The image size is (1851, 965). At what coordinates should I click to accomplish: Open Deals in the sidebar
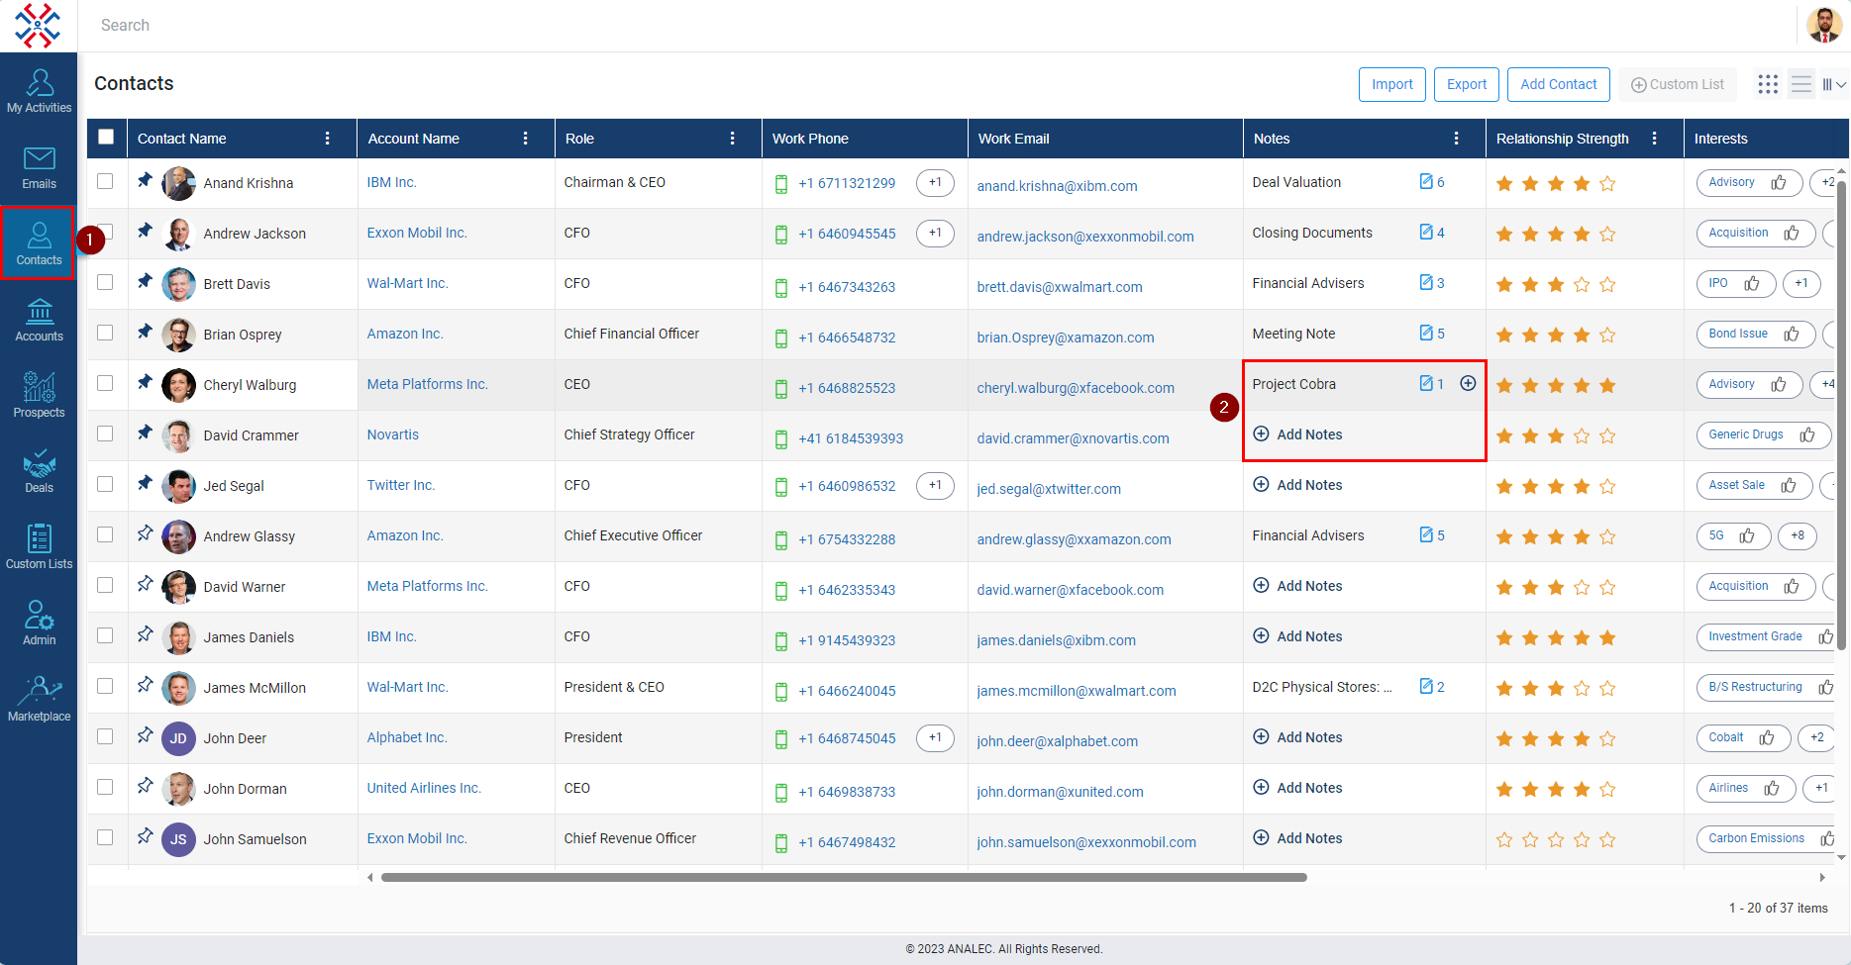[x=39, y=472]
